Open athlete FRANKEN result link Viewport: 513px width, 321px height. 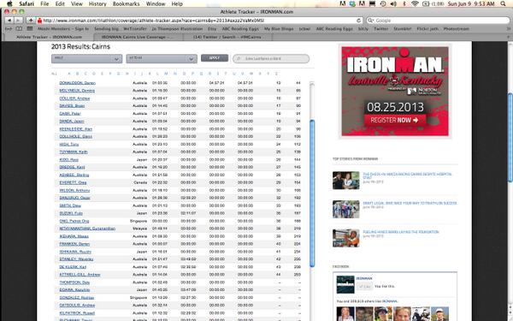tap(74, 244)
